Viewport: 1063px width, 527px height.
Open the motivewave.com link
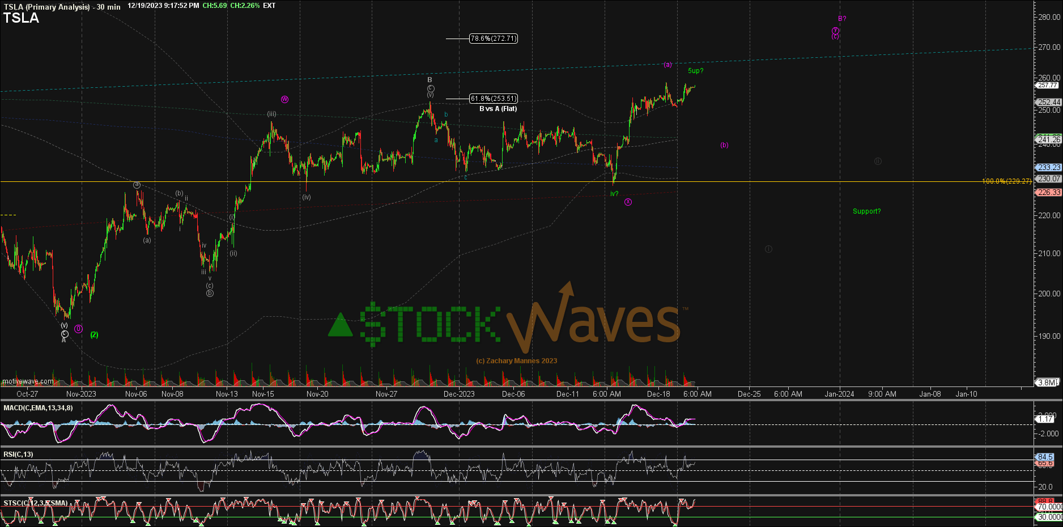[28, 381]
